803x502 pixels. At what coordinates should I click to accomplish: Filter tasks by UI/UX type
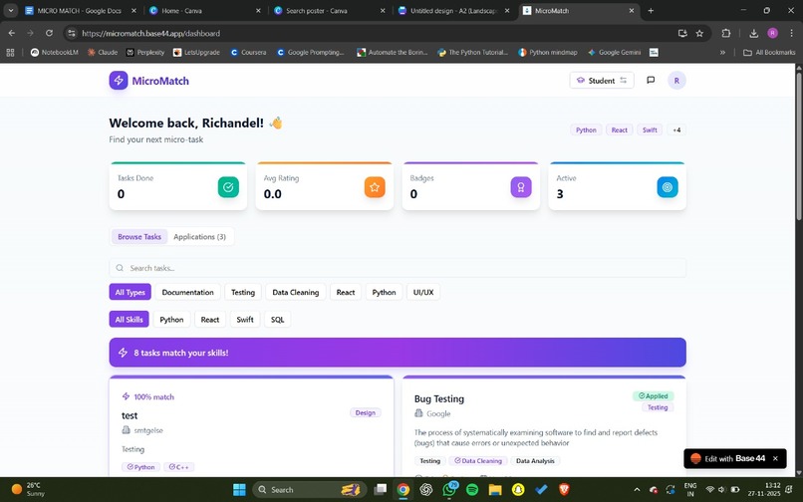pyautogui.click(x=423, y=292)
